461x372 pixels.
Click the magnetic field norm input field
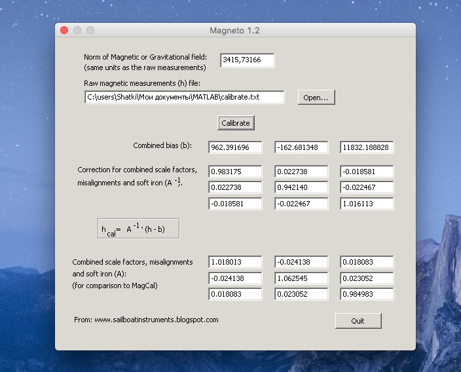click(x=247, y=61)
